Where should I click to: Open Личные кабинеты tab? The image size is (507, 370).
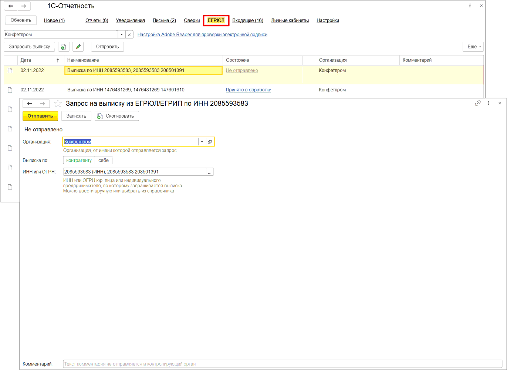pyautogui.click(x=290, y=21)
